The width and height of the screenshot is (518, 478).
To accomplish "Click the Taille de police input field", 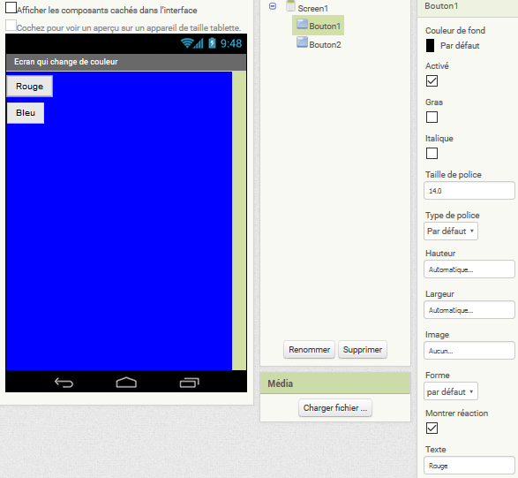I will click(469, 191).
